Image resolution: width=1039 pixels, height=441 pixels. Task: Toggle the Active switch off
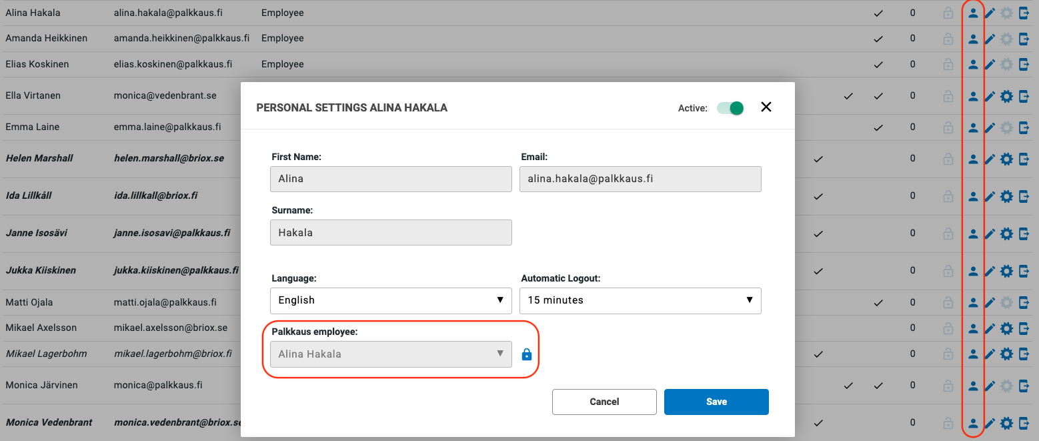tap(730, 108)
